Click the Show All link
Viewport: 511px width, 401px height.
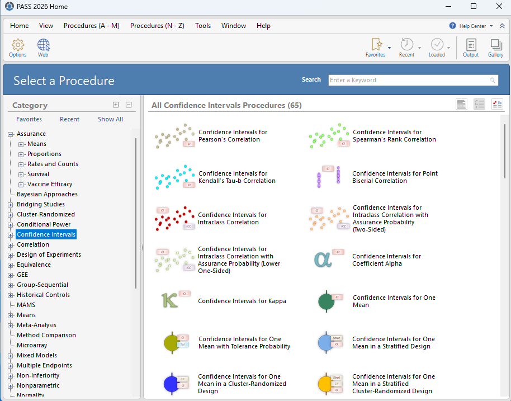[111, 119]
